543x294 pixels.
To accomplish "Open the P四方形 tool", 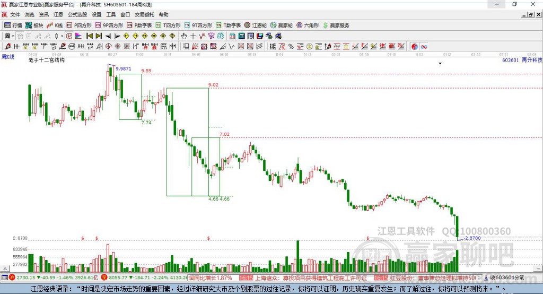I will coord(79,25).
